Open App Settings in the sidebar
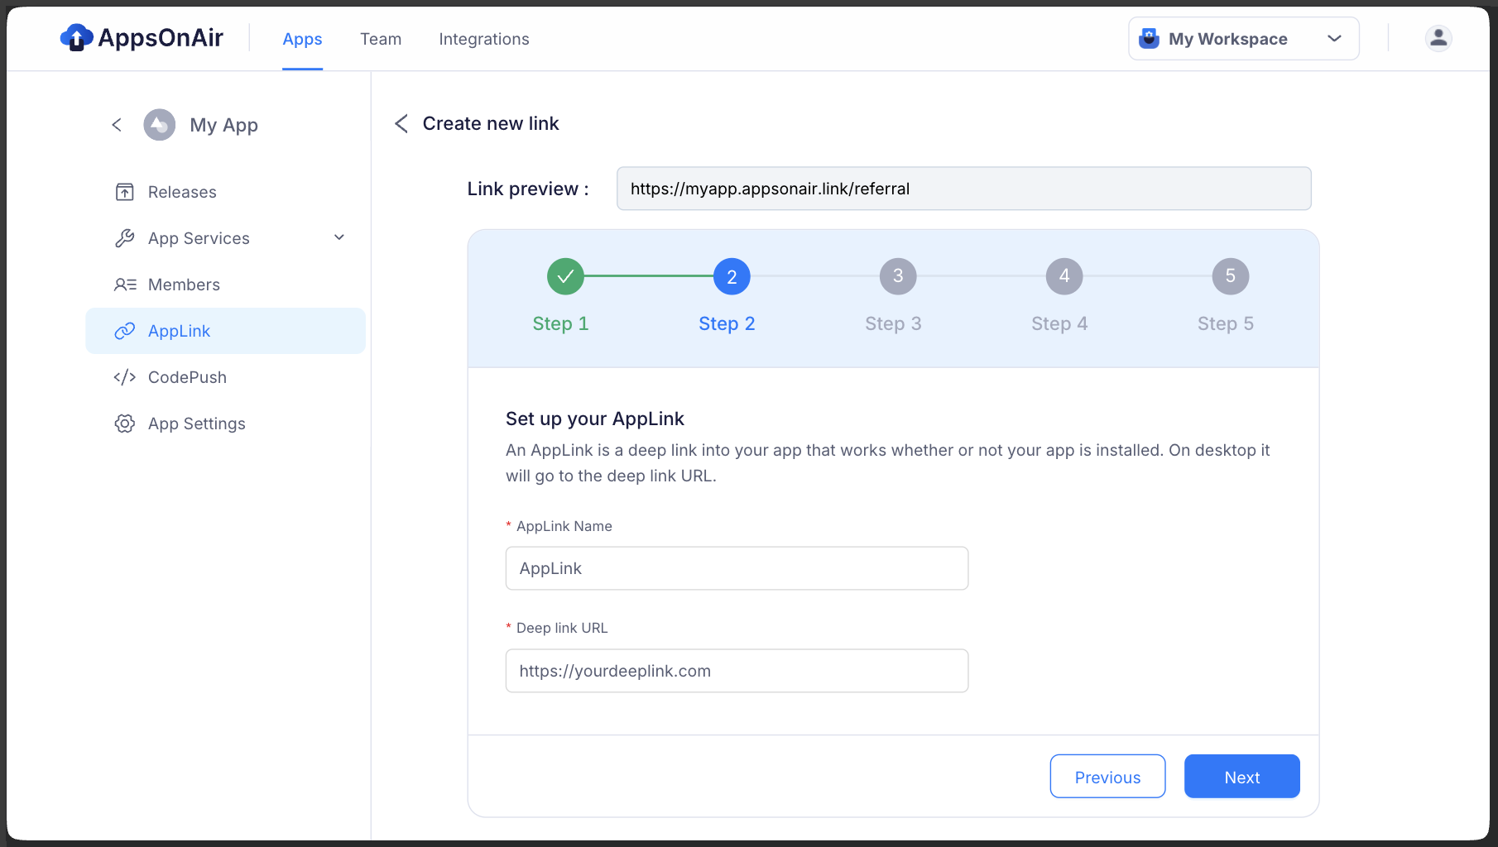Image resolution: width=1498 pixels, height=847 pixels. 225,423
